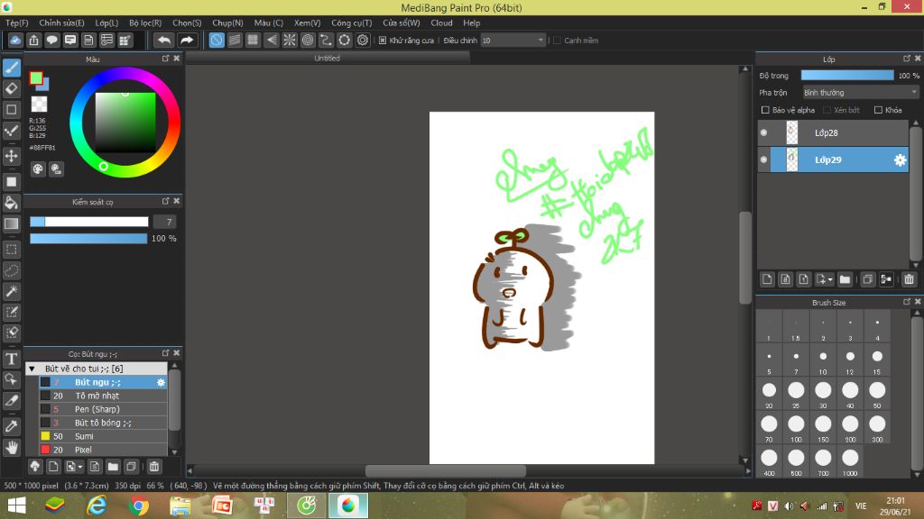
Task: Select the Eyedropper tool
Action: [x=11, y=426]
